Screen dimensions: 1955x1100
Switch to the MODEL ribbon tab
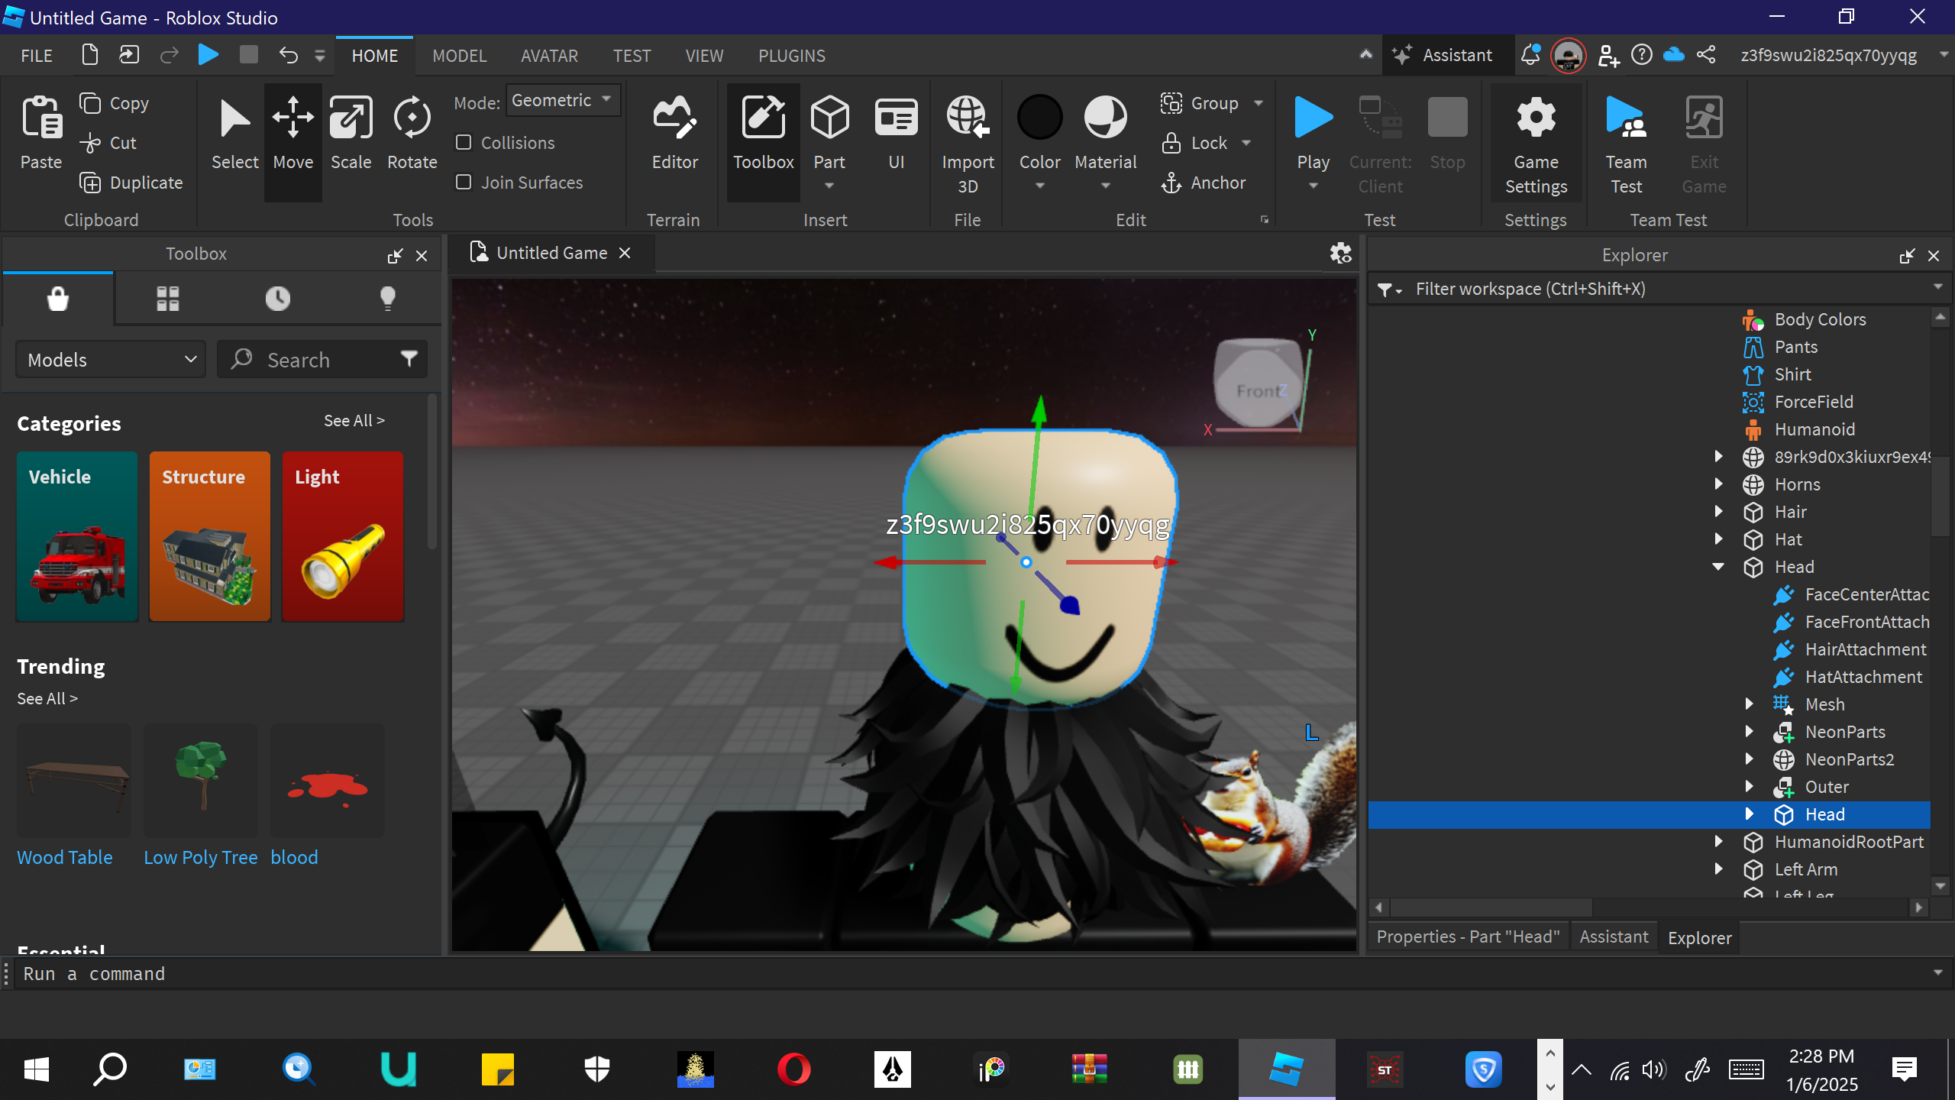coord(459,56)
